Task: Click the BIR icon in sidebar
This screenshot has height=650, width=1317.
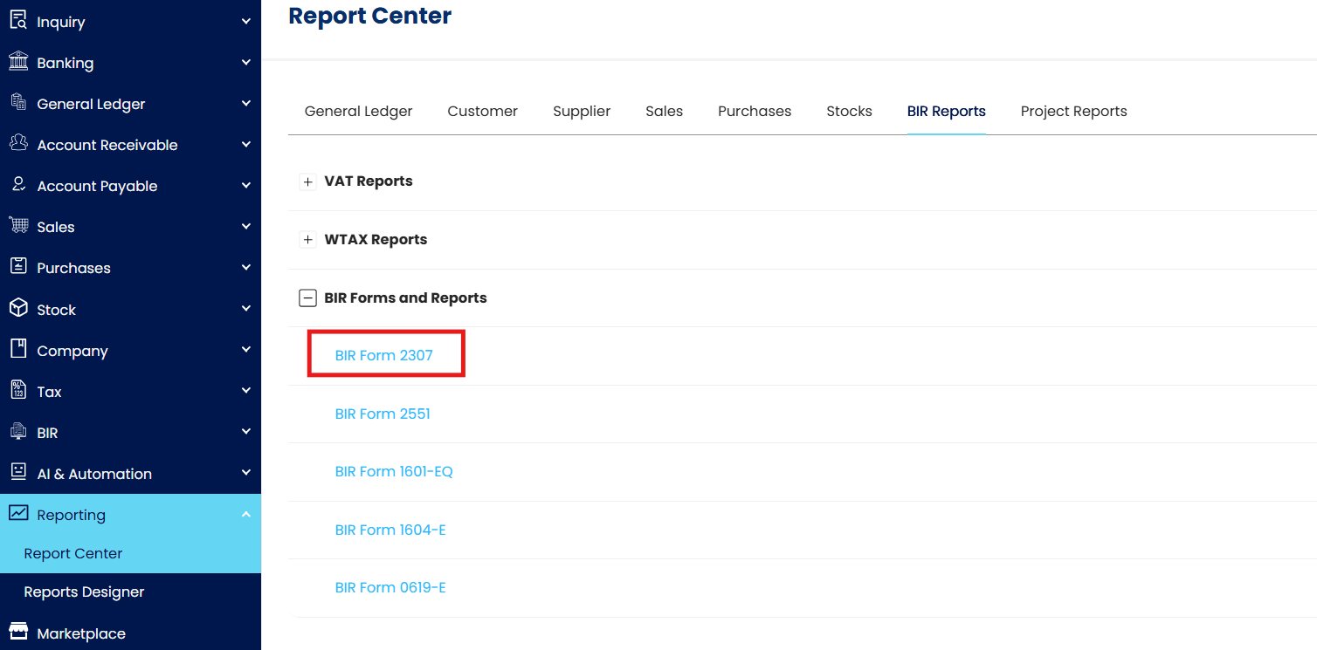Action: [x=17, y=431]
